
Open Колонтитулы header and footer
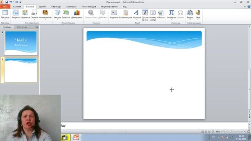point(125,14)
